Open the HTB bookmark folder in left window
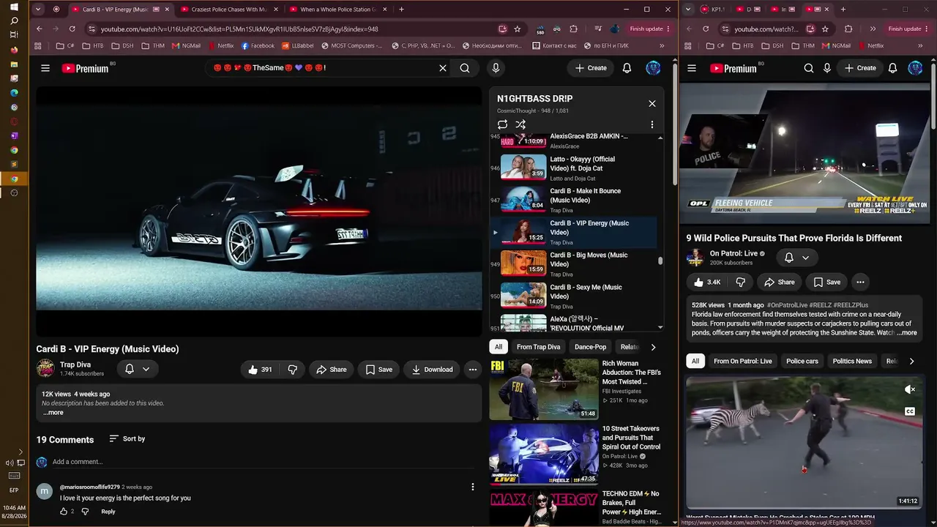937x527 pixels. pos(92,45)
